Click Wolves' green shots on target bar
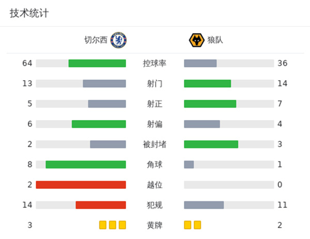310x239 pixels. click(x=210, y=103)
